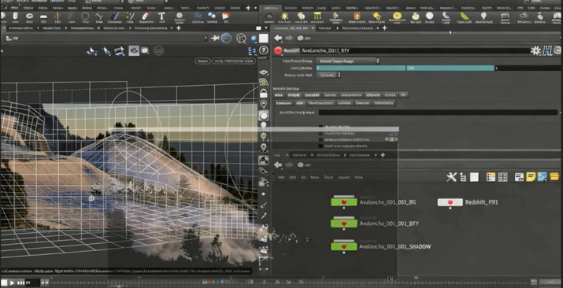The image size is (563, 288).
Task: Add new tab in parameter pane
Action: pyautogui.click(x=384, y=28)
